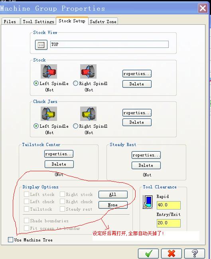Select Right Spindle under Stock
The width and height of the screenshot is (211, 259).
75,83
